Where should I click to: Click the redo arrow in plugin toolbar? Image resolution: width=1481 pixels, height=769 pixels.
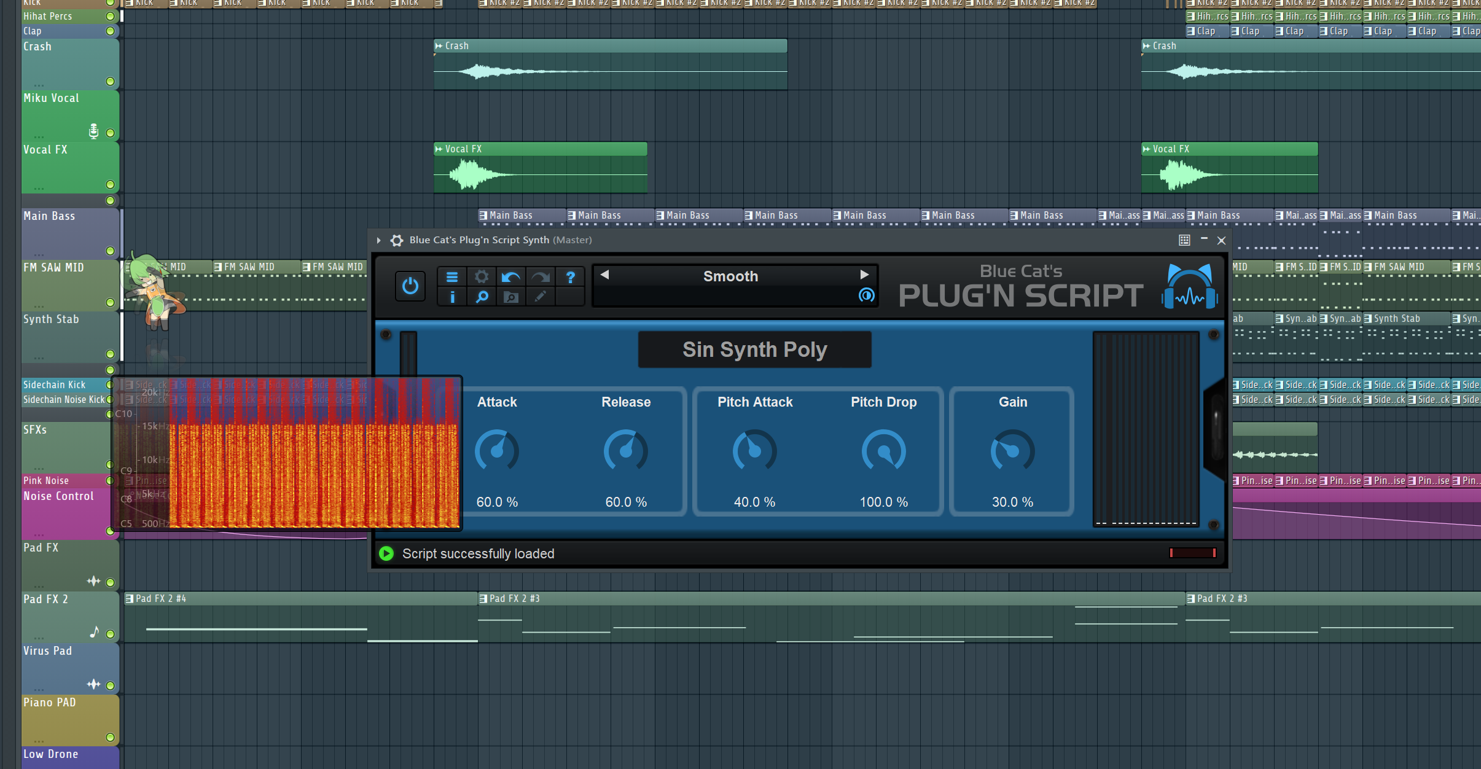tap(541, 277)
